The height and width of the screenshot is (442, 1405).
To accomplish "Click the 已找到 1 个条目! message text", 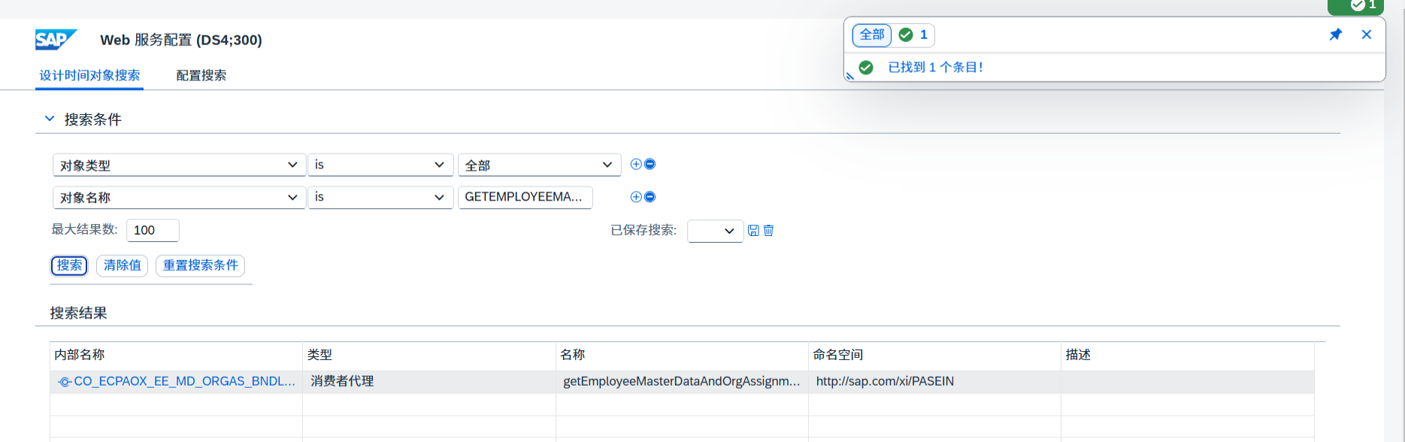I will click(x=936, y=68).
